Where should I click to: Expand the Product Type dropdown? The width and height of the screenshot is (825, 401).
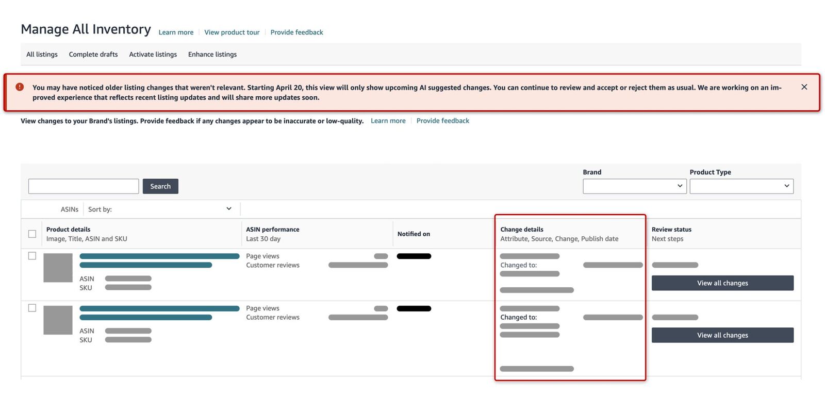point(741,186)
